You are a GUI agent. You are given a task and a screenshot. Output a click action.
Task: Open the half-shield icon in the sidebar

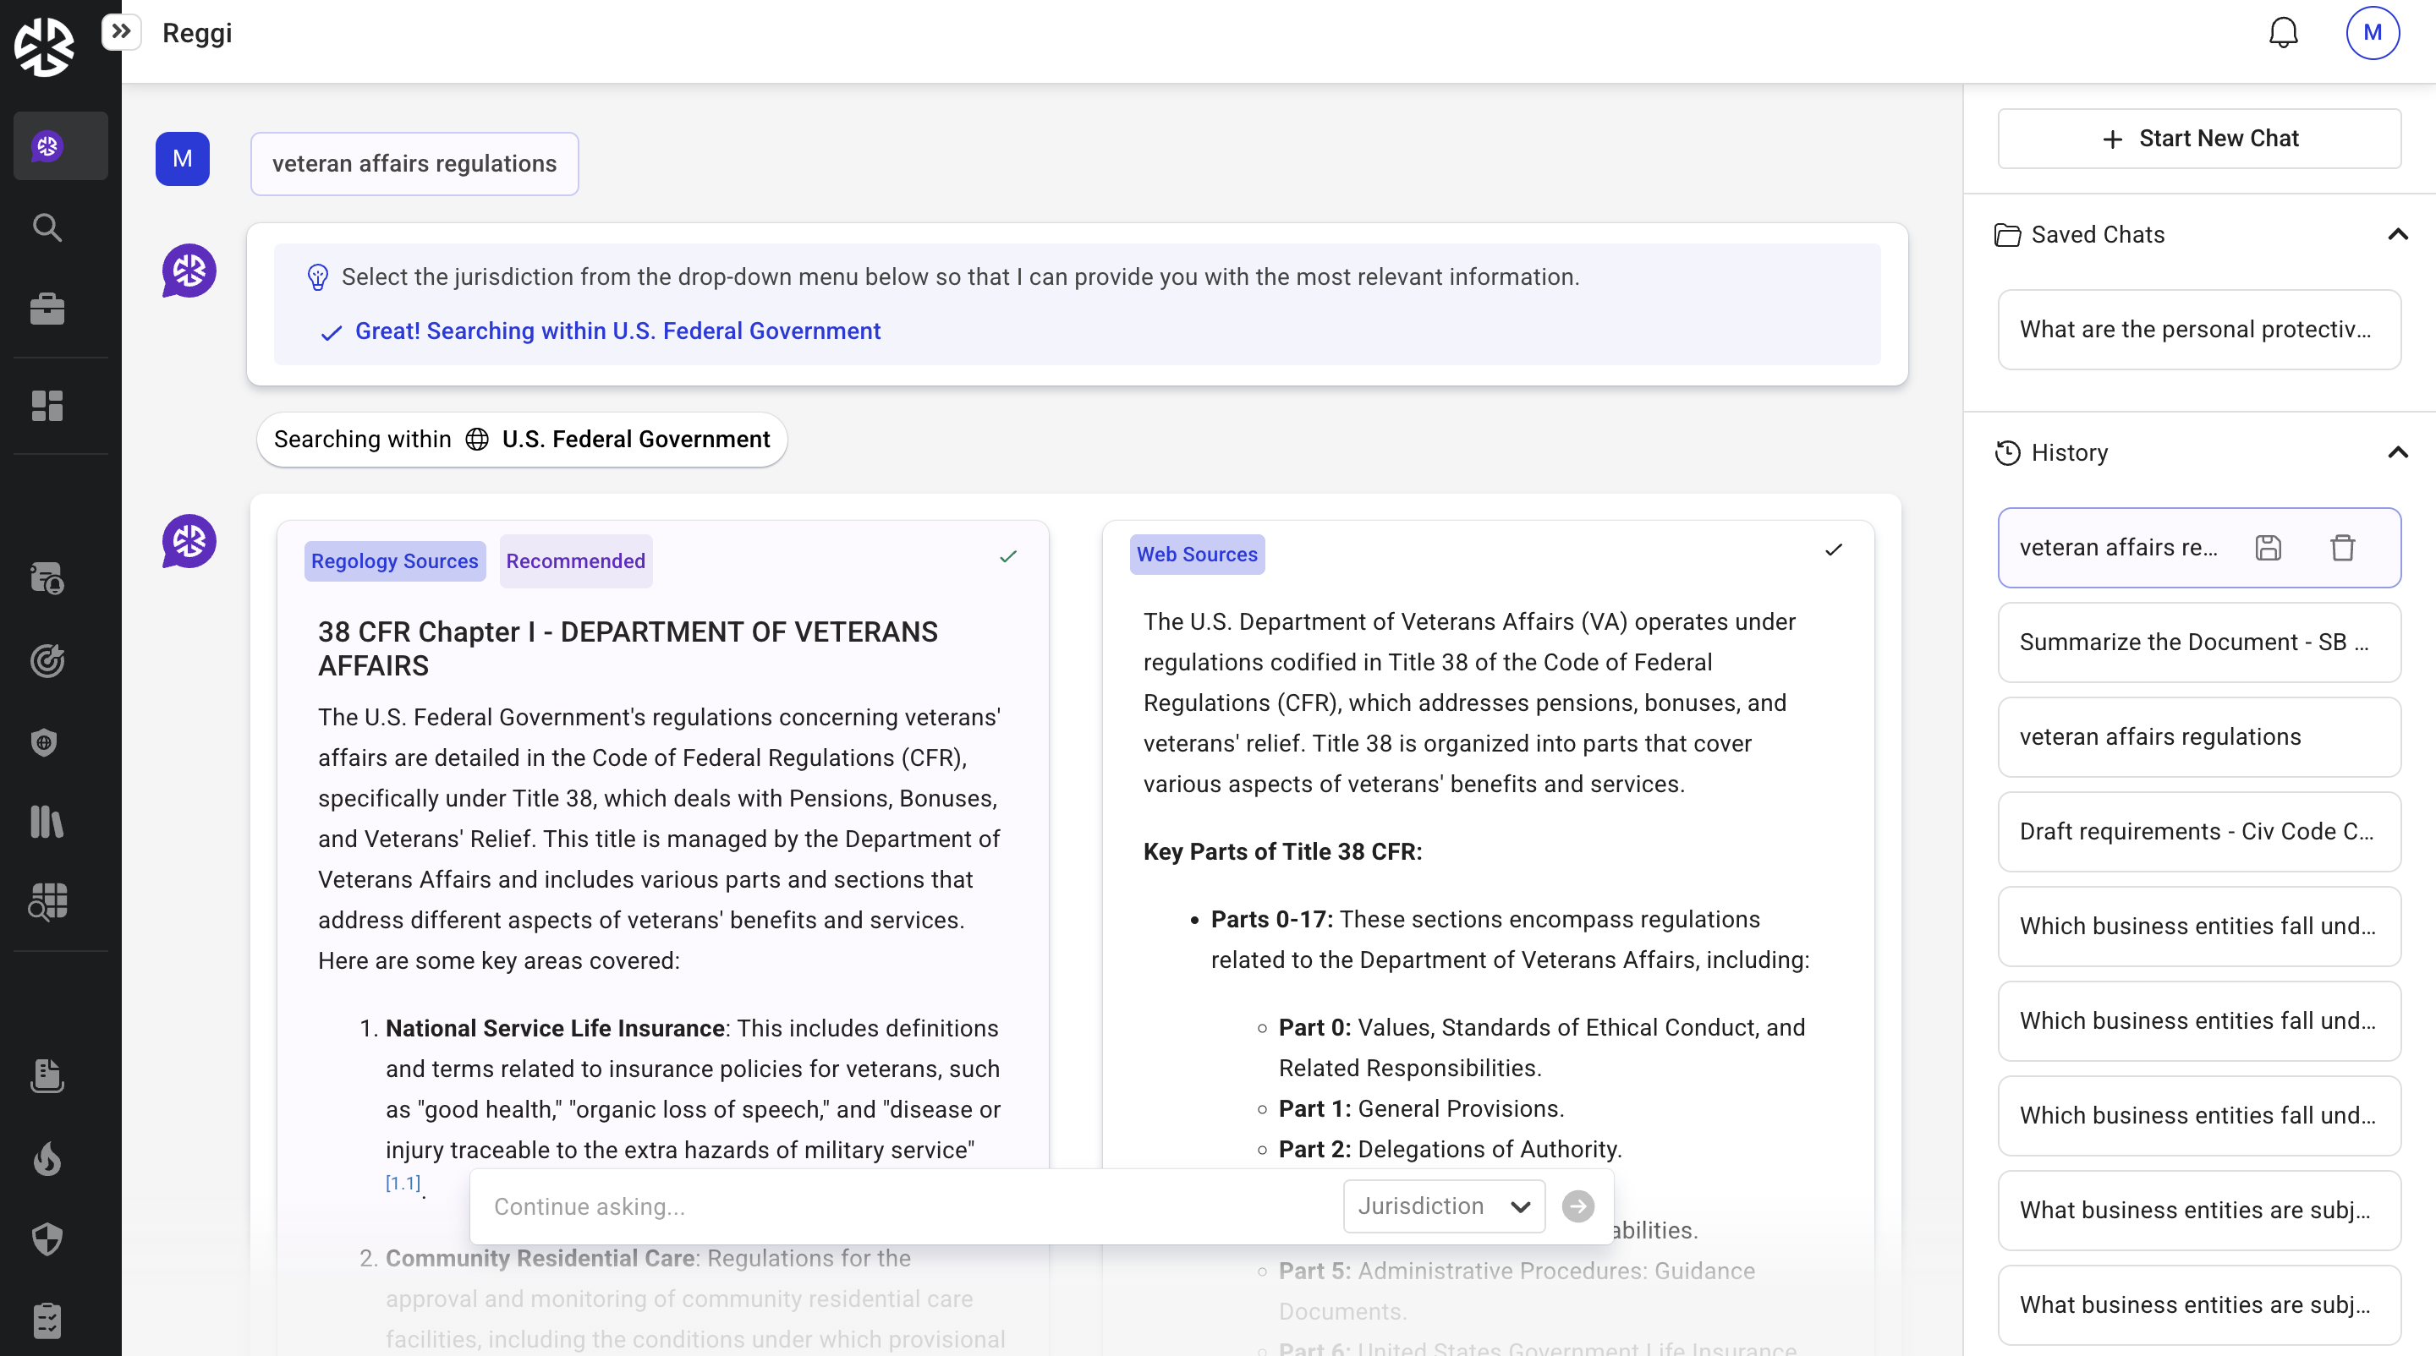pyautogui.click(x=47, y=1238)
